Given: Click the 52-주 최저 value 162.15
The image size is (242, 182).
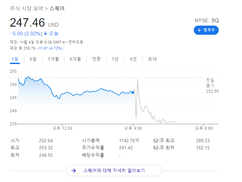Looking at the screenshot, I should pyautogui.click(x=203, y=148).
